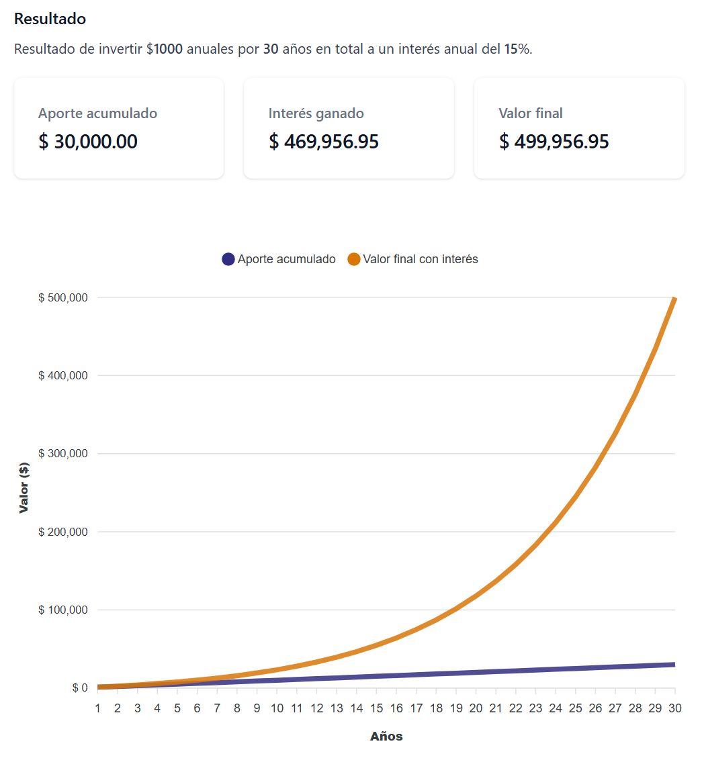Click year 15 on the x-axis
Image resolution: width=702 pixels, height=758 pixels.
(376, 708)
